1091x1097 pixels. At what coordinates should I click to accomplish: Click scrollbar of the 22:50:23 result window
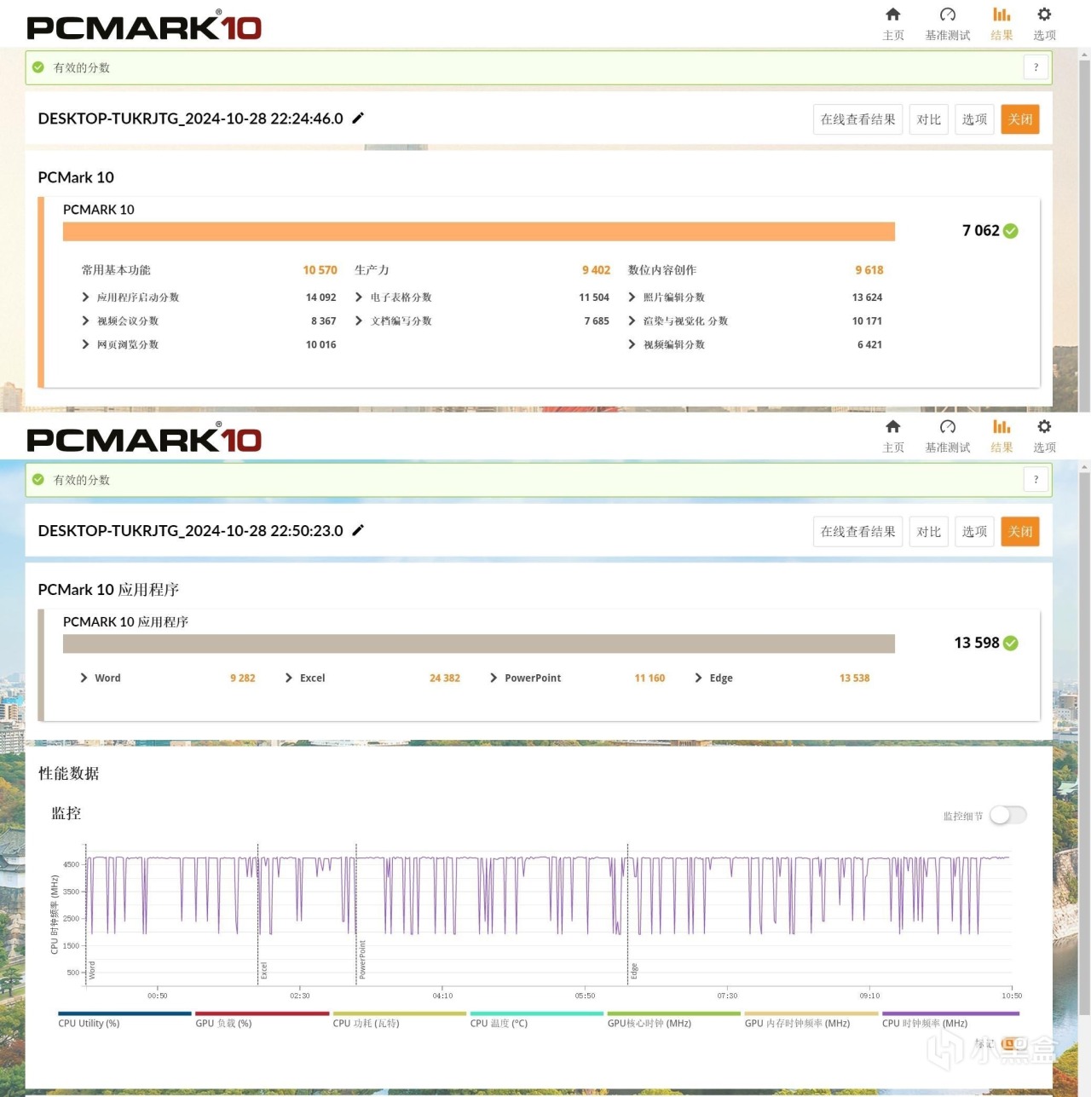pyautogui.click(x=1084, y=742)
